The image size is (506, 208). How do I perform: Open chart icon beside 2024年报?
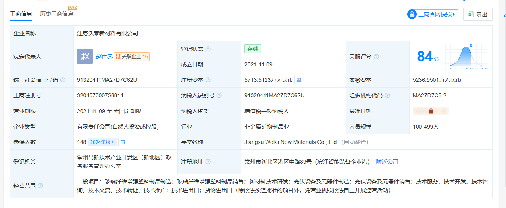point(123,142)
